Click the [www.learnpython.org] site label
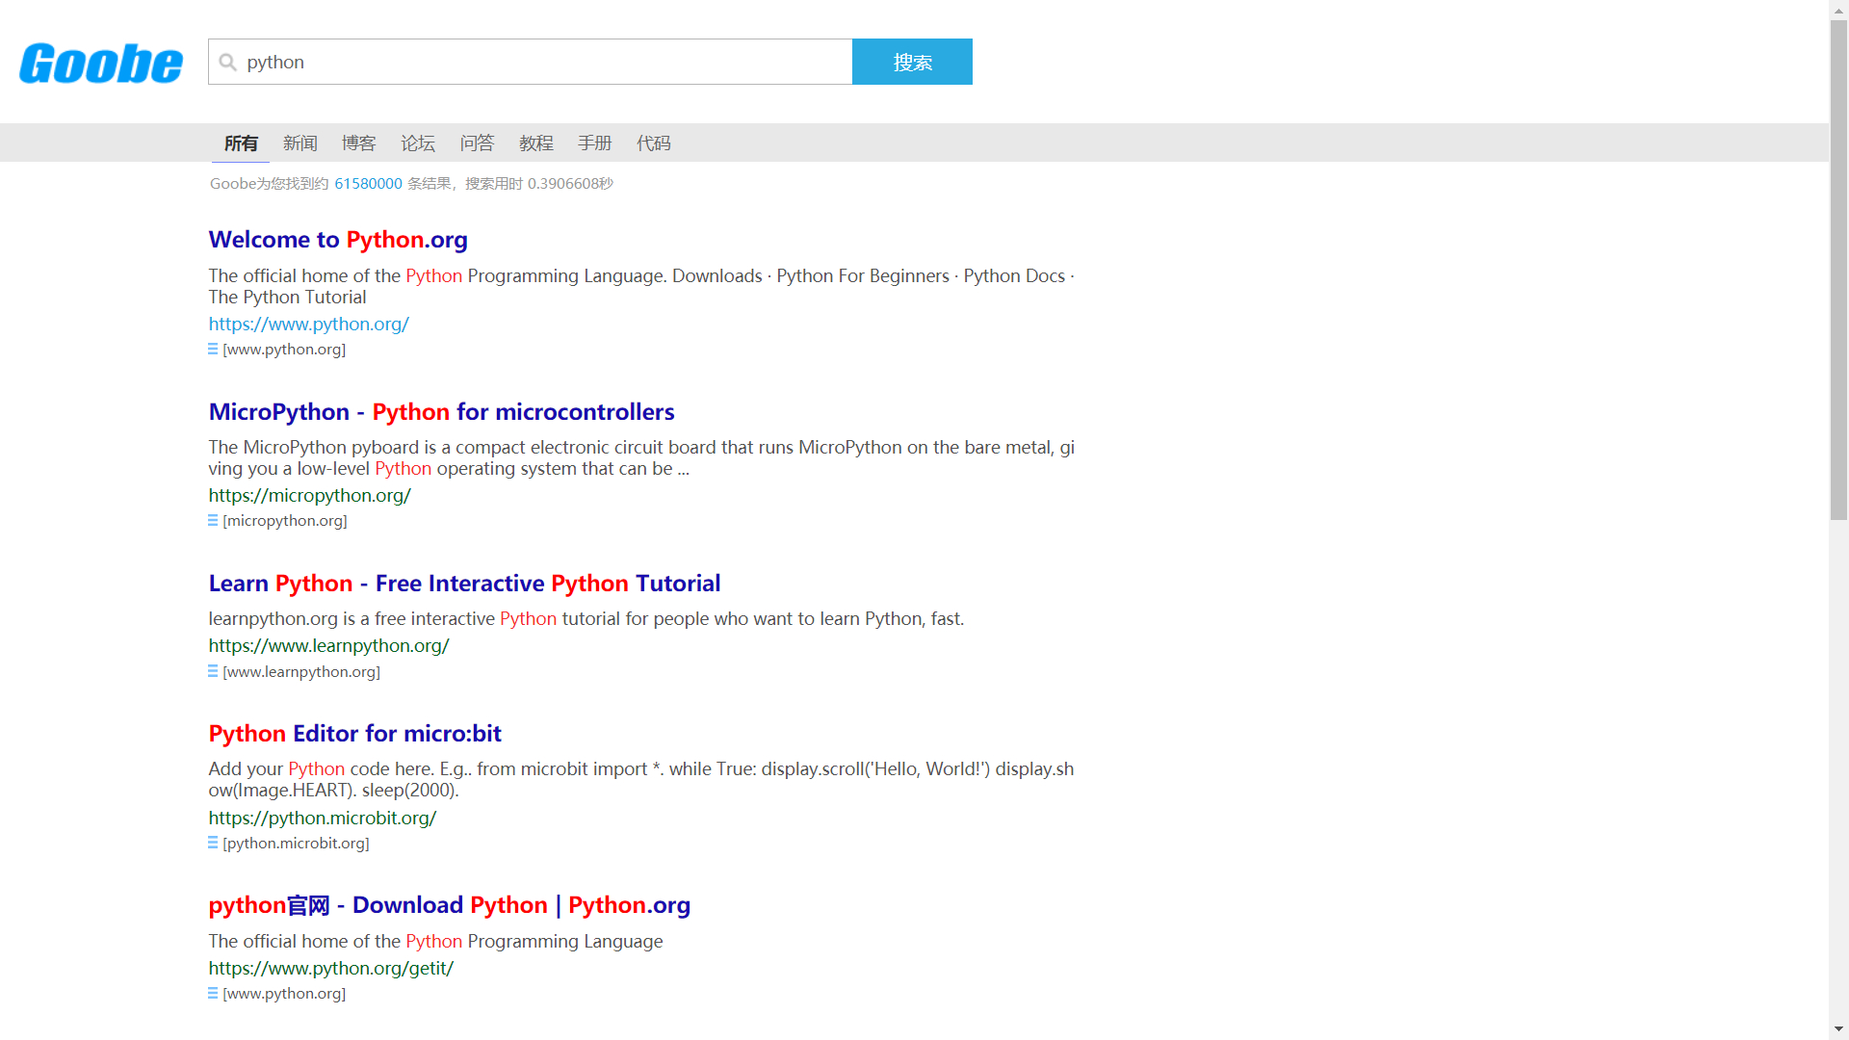 301,671
